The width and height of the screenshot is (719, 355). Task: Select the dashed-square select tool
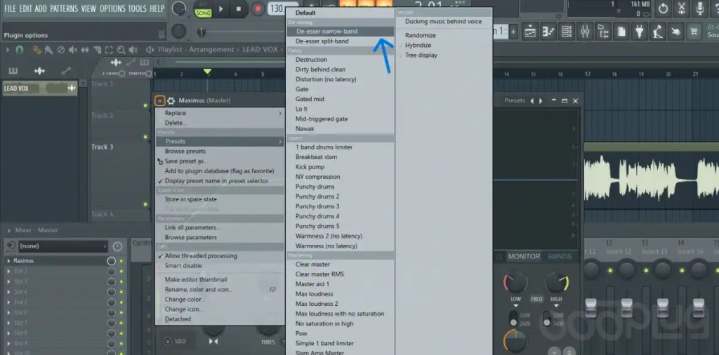(109, 50)
